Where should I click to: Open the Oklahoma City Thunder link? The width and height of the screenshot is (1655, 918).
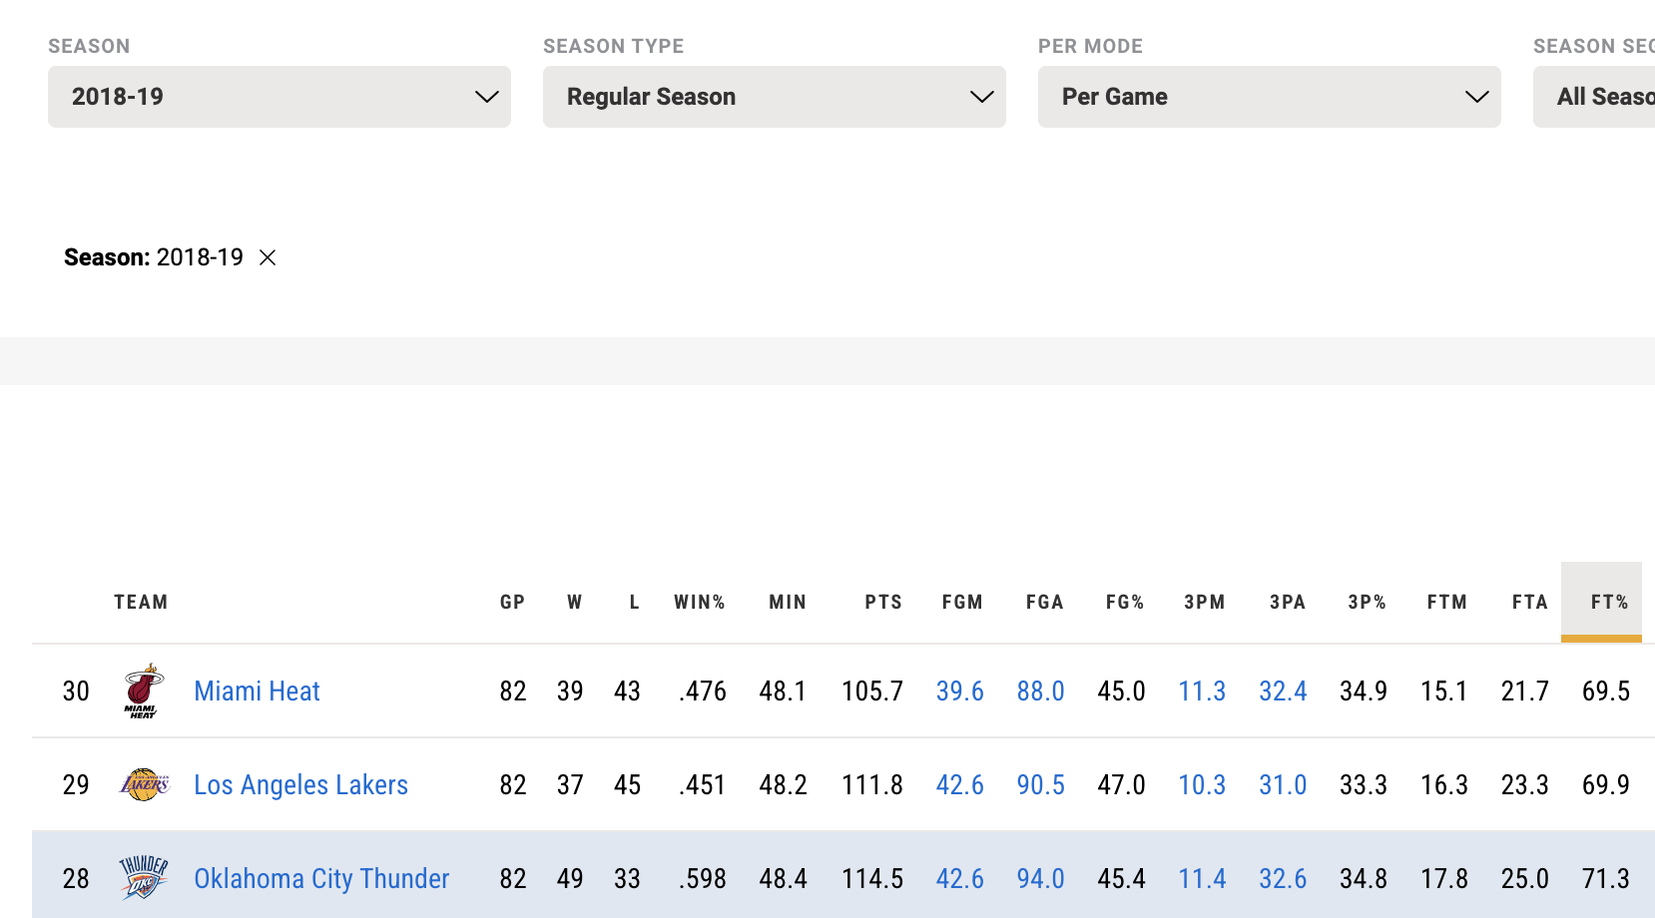click(321, 878)
